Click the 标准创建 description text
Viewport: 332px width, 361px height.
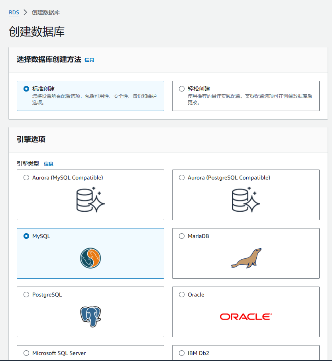(94, 99)
